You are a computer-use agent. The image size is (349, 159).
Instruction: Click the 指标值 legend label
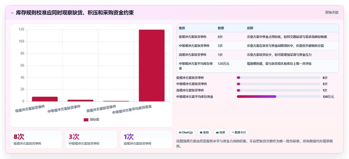pyautogui.click(x=94, y=120)
